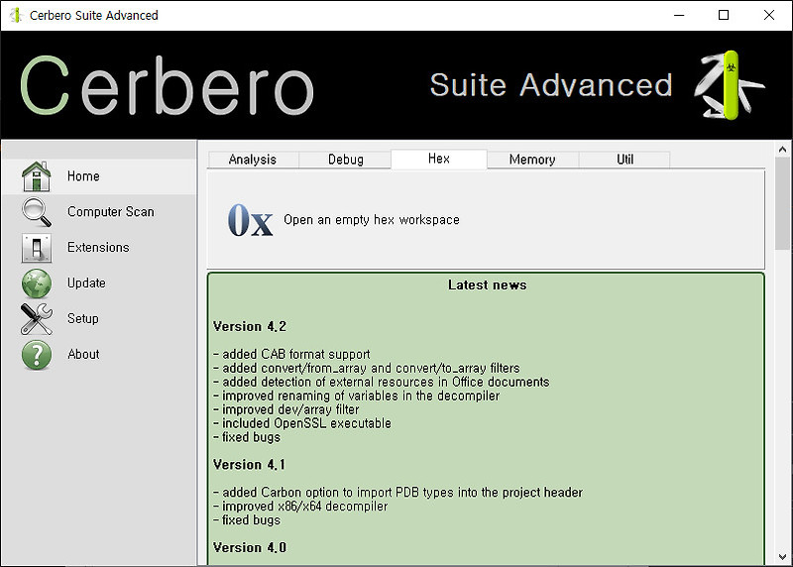793x567 pixels.
Task: Click 'added CAB format support' line
Action: coord(291,354)
